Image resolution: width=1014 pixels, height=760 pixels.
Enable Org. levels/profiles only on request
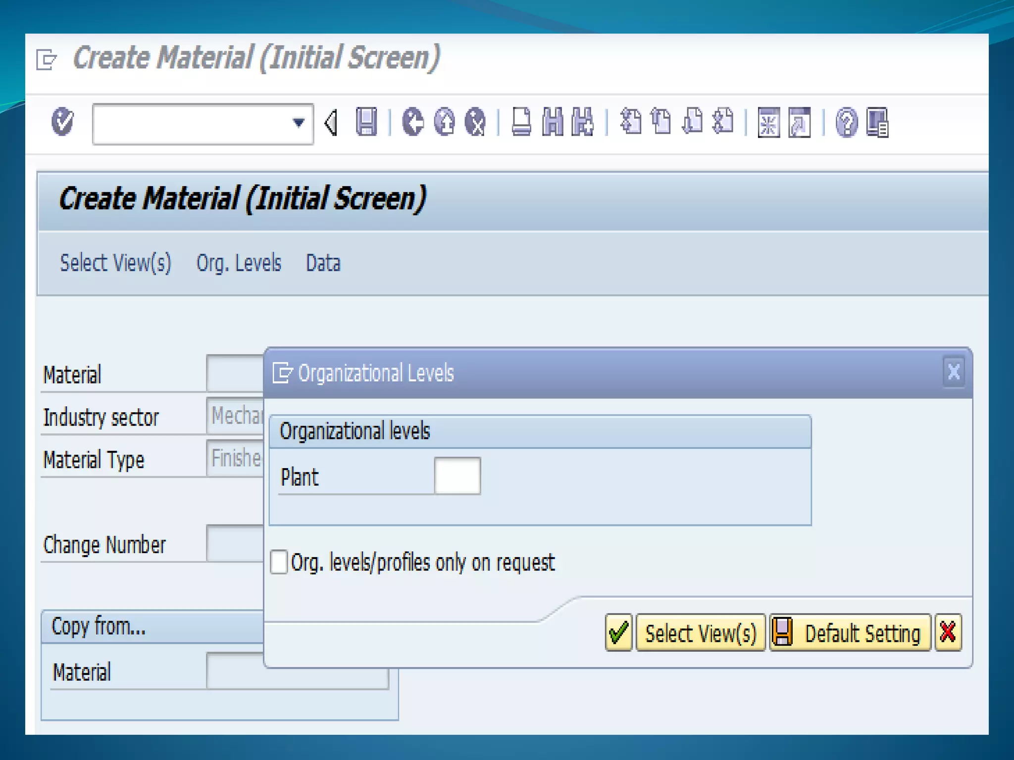279,562
